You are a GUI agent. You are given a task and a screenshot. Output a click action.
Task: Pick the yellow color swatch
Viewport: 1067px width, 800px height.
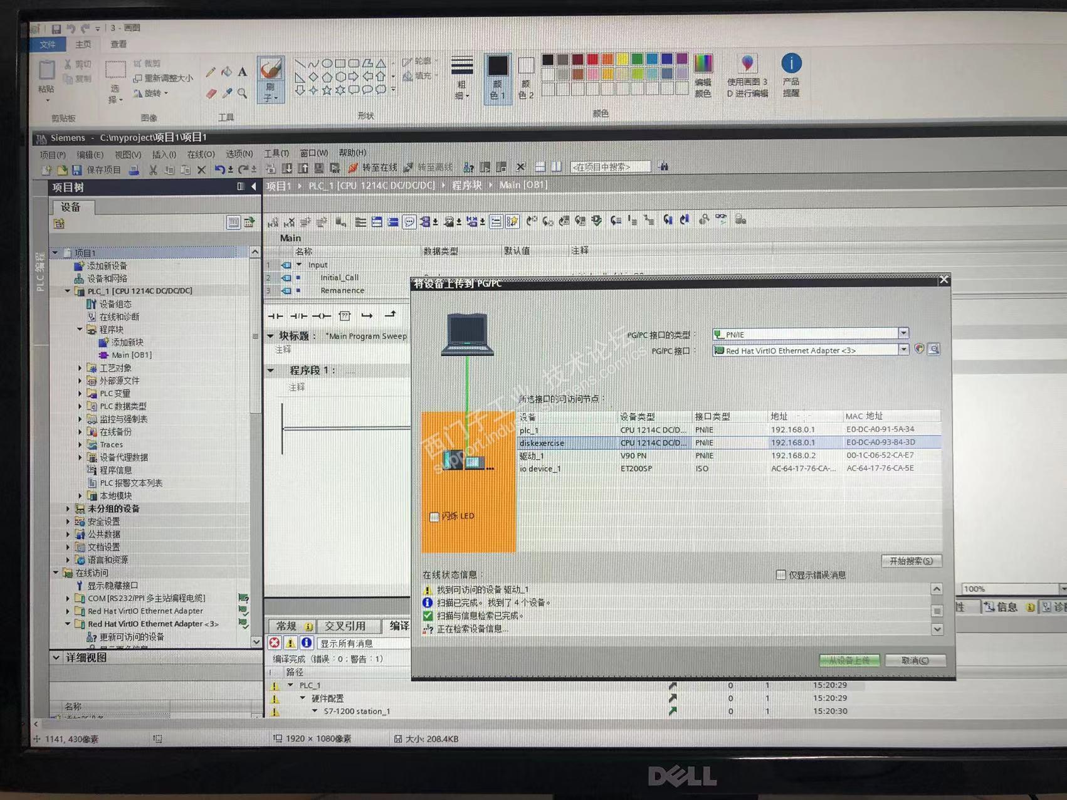pyautogui.click(x=623, y=59)
